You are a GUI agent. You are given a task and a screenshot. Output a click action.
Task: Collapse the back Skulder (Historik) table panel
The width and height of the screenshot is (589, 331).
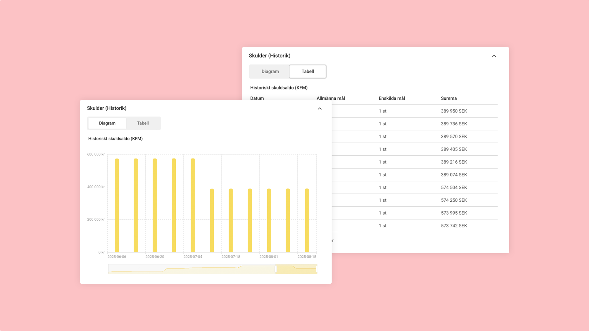click(494, 56)
